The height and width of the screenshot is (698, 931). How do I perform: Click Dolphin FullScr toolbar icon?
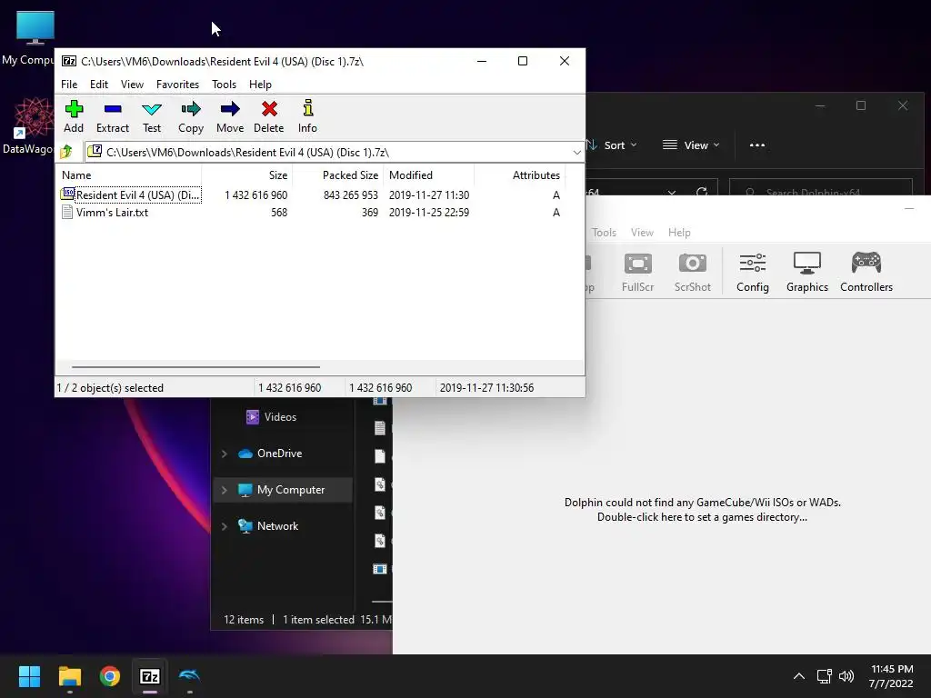[637, 272]
